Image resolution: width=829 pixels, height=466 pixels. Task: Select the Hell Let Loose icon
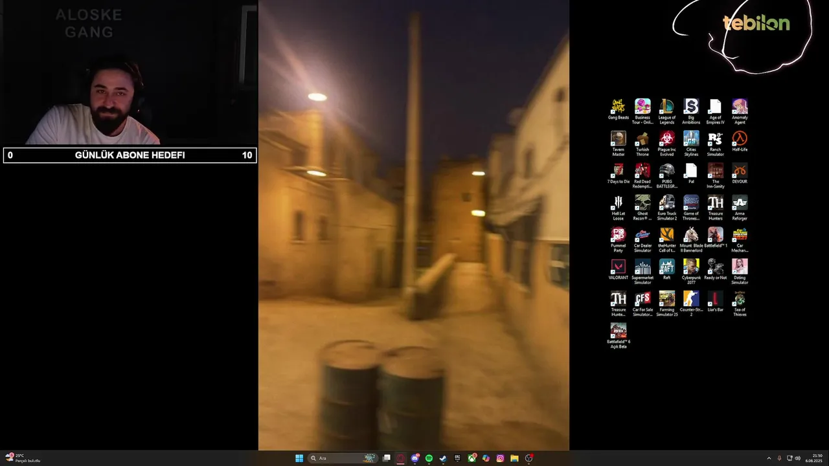619,208
